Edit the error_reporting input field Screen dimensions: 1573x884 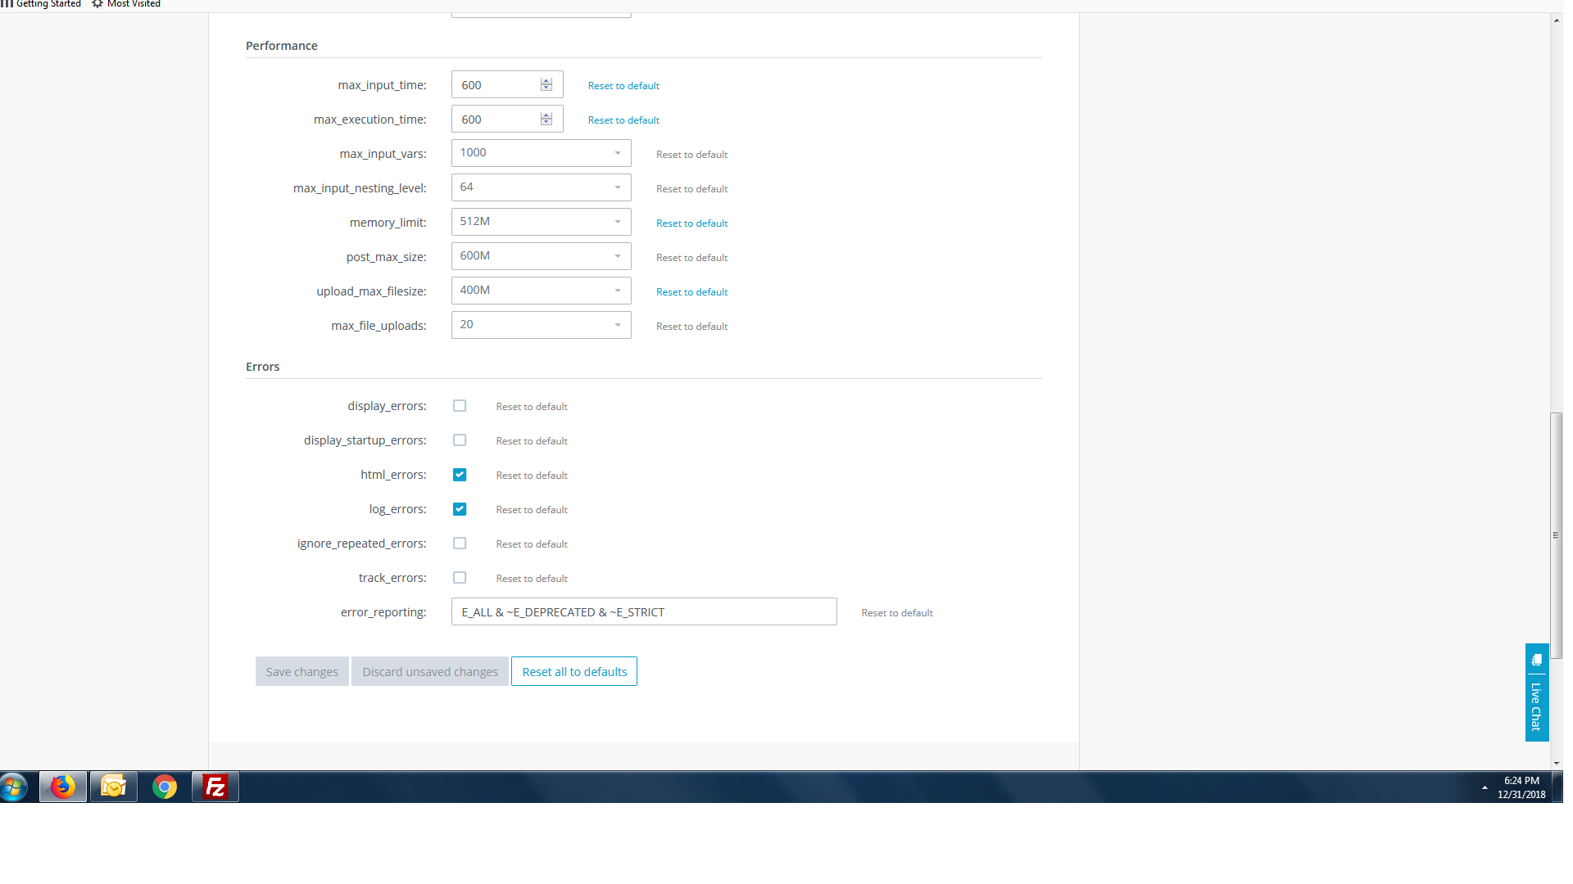pos(643,611)
